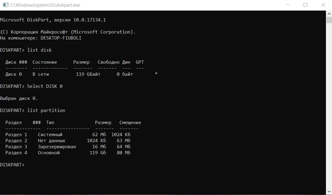Image resolution: width=332 pixels, height=195 pixels.
Task: Maximize the diskpart.exe window
Action: click(x=305, y=5)
